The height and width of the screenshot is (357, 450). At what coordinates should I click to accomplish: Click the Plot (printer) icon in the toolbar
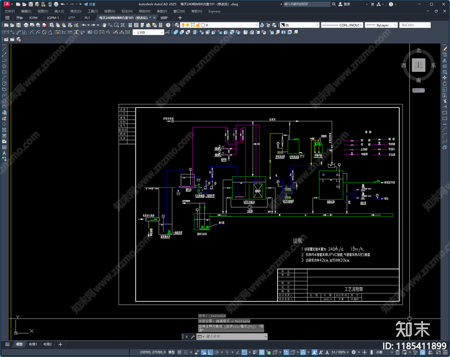(x=26, y=25)
